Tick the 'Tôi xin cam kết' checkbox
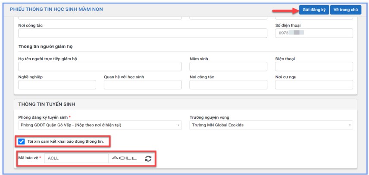 (x=22, y=141)
